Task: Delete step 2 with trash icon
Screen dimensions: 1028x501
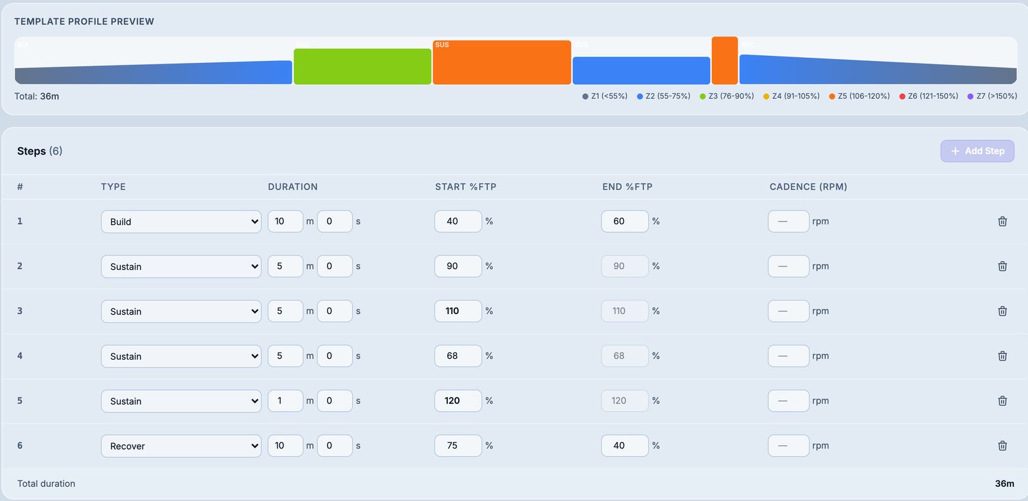Action: [1002, 266]
